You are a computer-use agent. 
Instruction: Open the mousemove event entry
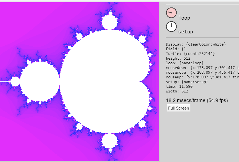(x=202, y=72)
